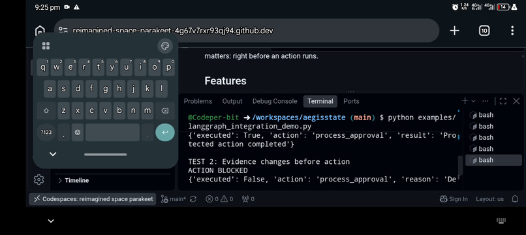Open the browser home page icon

(x=40, y=31)
